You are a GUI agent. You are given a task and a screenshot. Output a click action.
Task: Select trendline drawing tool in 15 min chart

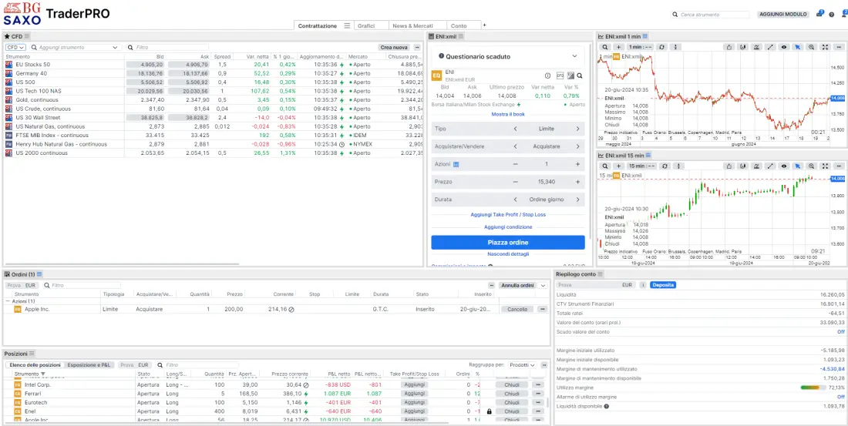[x=770, y=166]
